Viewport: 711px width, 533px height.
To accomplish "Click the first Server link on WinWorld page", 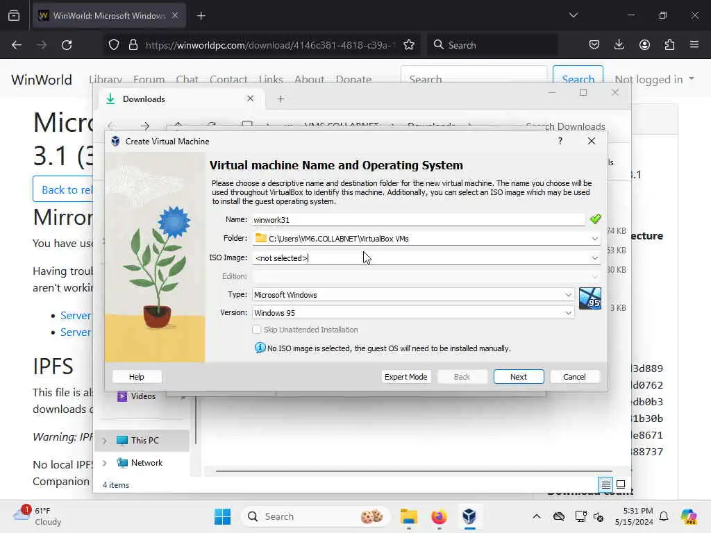I will [x=76, y=316].
